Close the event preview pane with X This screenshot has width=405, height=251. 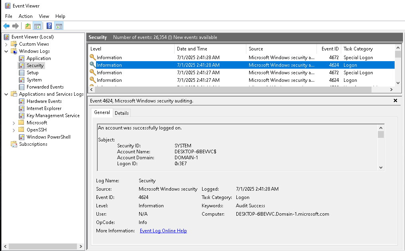[395, 100]
